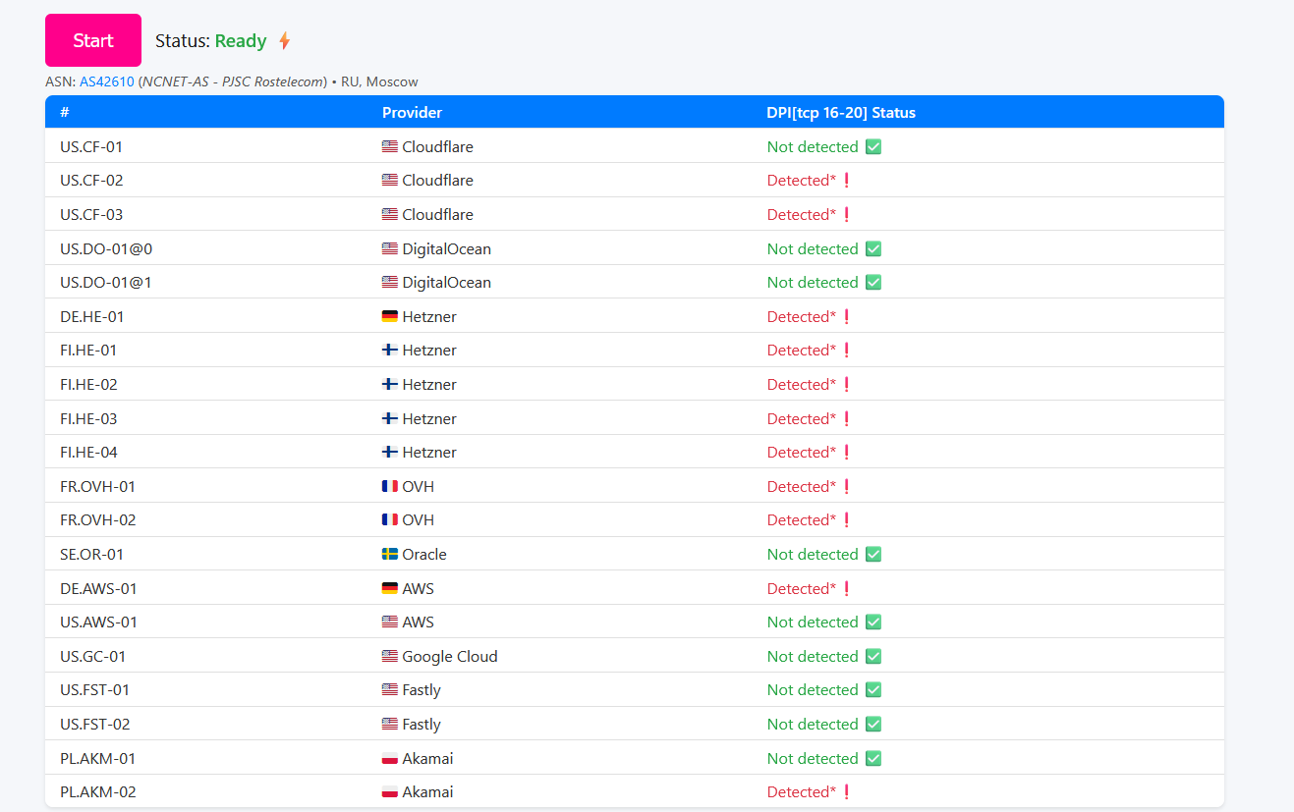Click Not detected status for US.AWS-01

[x=813, y=623]
